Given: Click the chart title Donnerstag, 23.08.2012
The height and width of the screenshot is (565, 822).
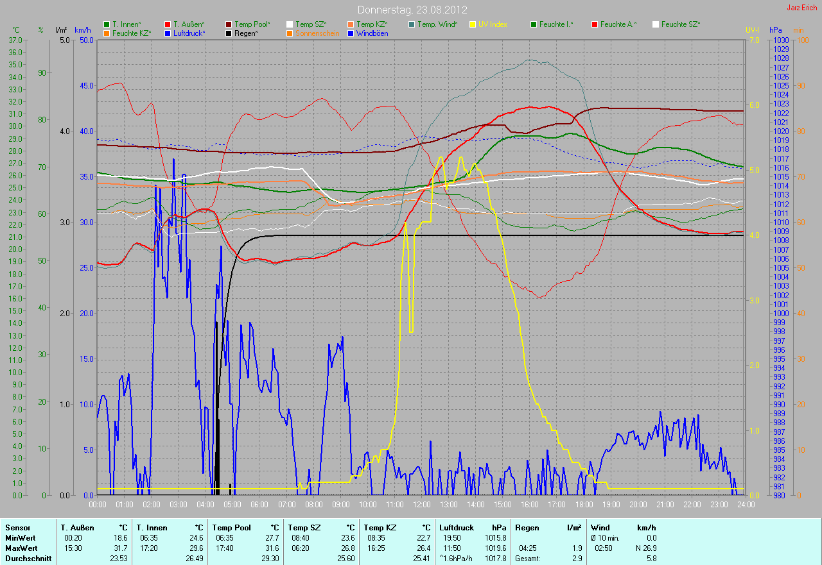Looking at the screenshot, I should 412,10.
